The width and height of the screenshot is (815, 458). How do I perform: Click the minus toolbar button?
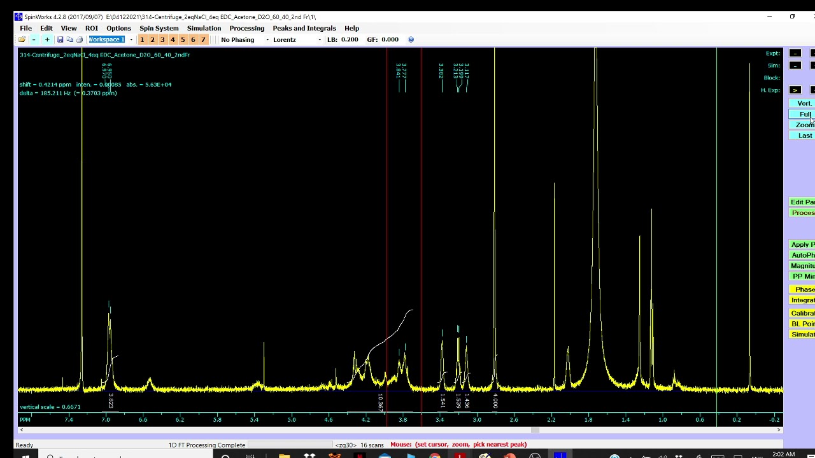click(x=34, y=39)
